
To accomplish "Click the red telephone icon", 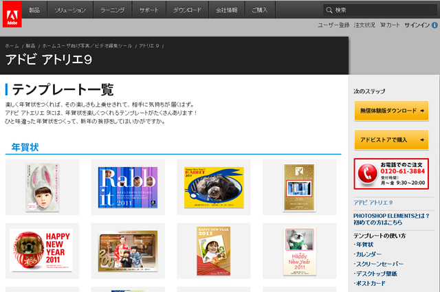I will tap(367, 174).
